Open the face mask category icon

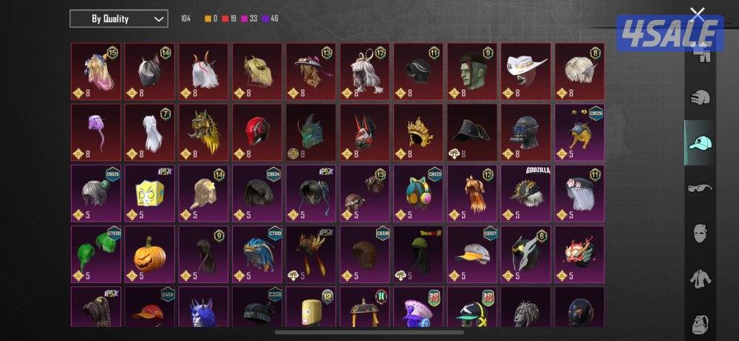[x=701, y=233]
